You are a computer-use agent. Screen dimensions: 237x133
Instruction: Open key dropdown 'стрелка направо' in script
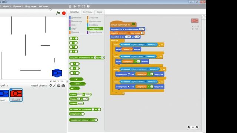coord(148,69)
